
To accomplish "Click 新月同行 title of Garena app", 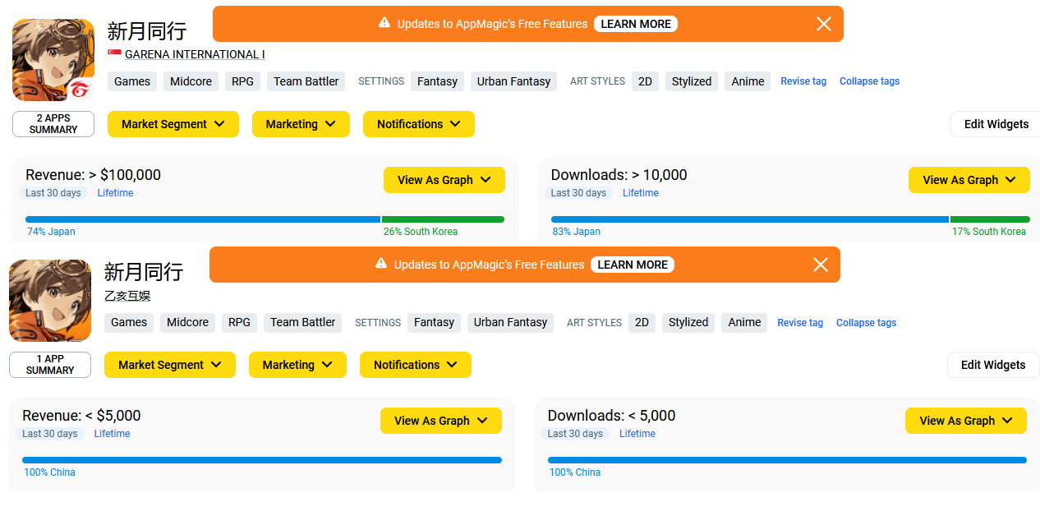I will pyautogui.click(x=147, y=31).
